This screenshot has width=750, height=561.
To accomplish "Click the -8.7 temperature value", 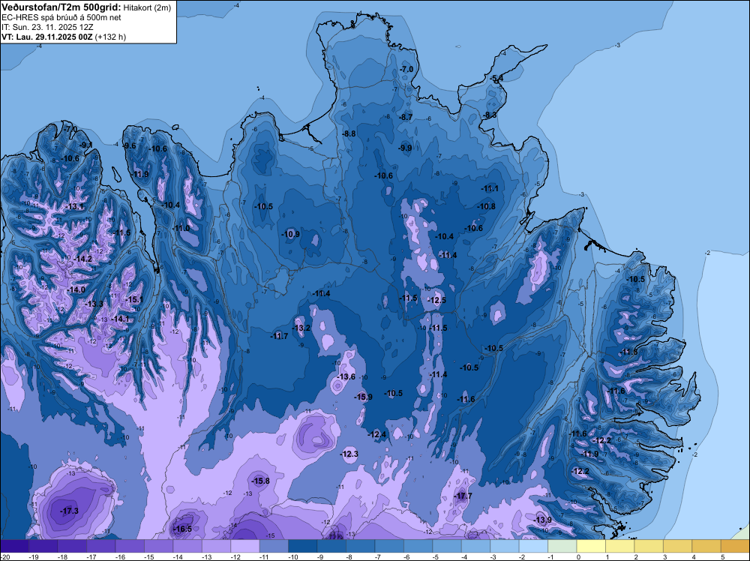I will tap(406, 117).
